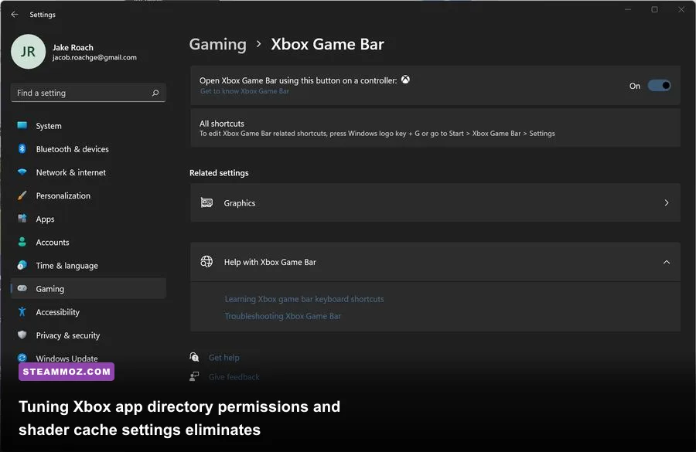
Task: Click the globe icon beside Help with Xbox Game Bar
Action: pyautogui.click(x=206, y=262)
